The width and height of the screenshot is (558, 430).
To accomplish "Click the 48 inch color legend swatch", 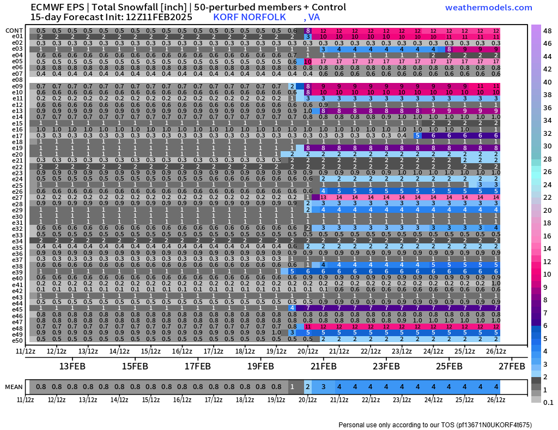I will 536,31.
